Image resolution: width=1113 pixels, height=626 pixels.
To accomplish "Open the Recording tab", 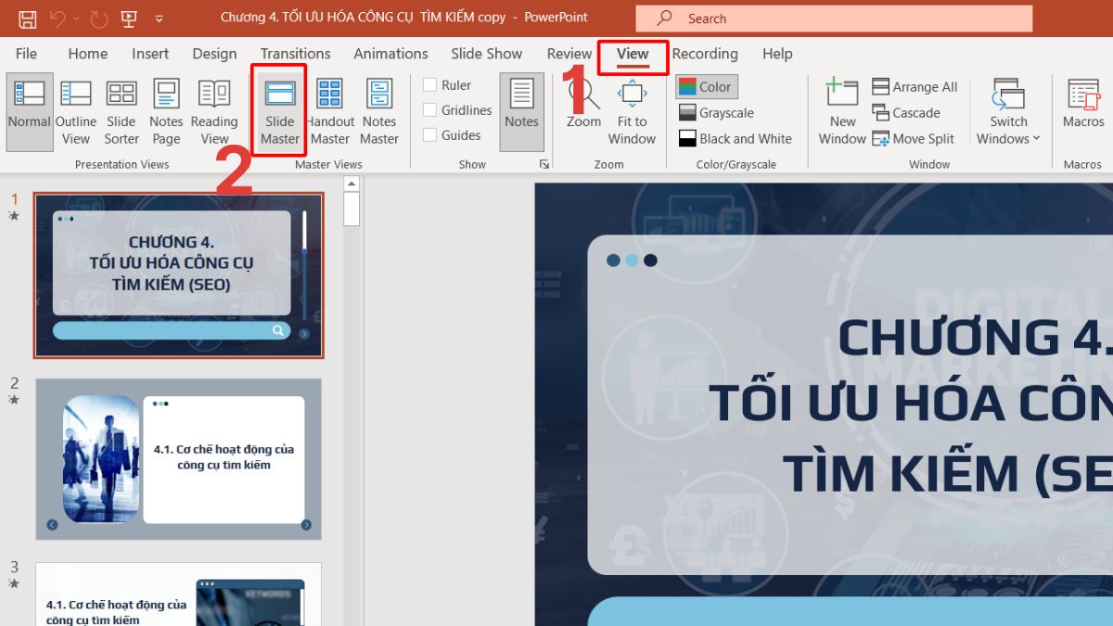I will coord(705,54).
